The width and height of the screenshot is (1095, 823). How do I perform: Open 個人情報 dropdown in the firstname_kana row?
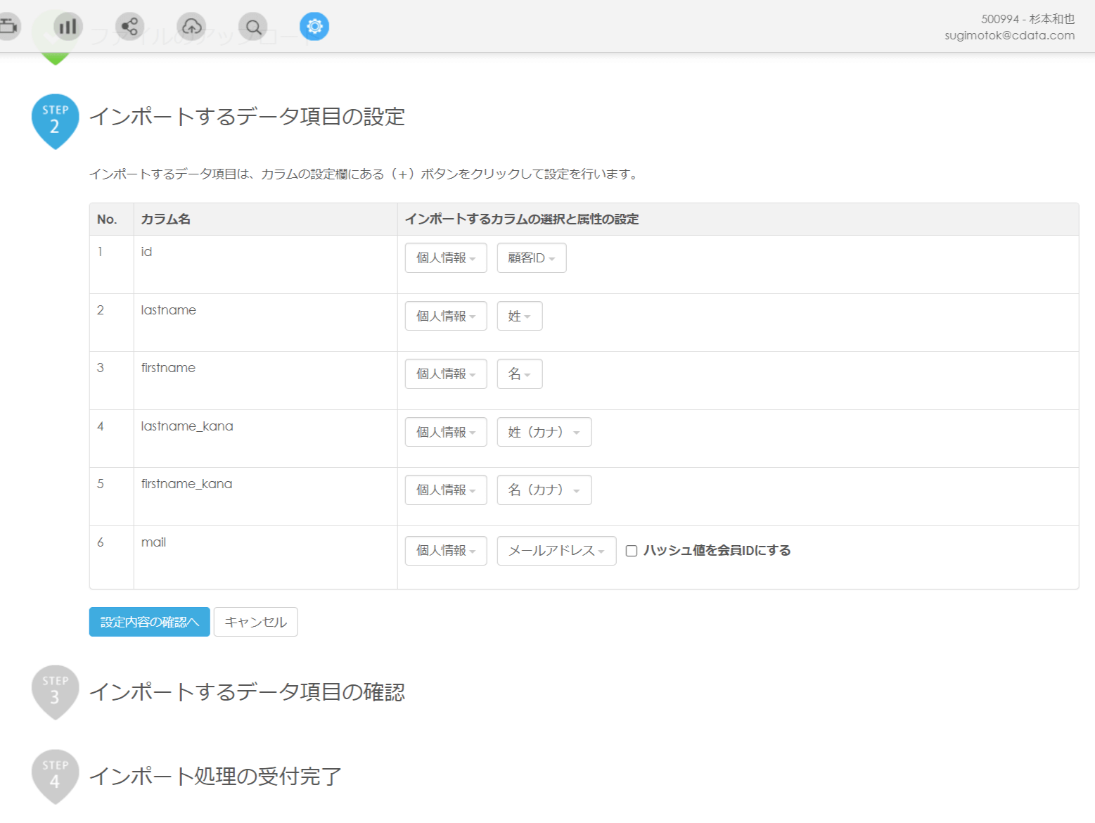click(x=446, y=490)
